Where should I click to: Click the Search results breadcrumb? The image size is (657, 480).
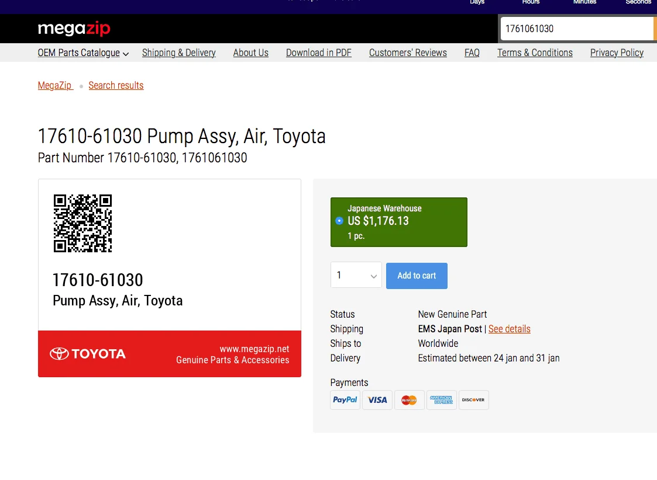[x=116, y=85]
